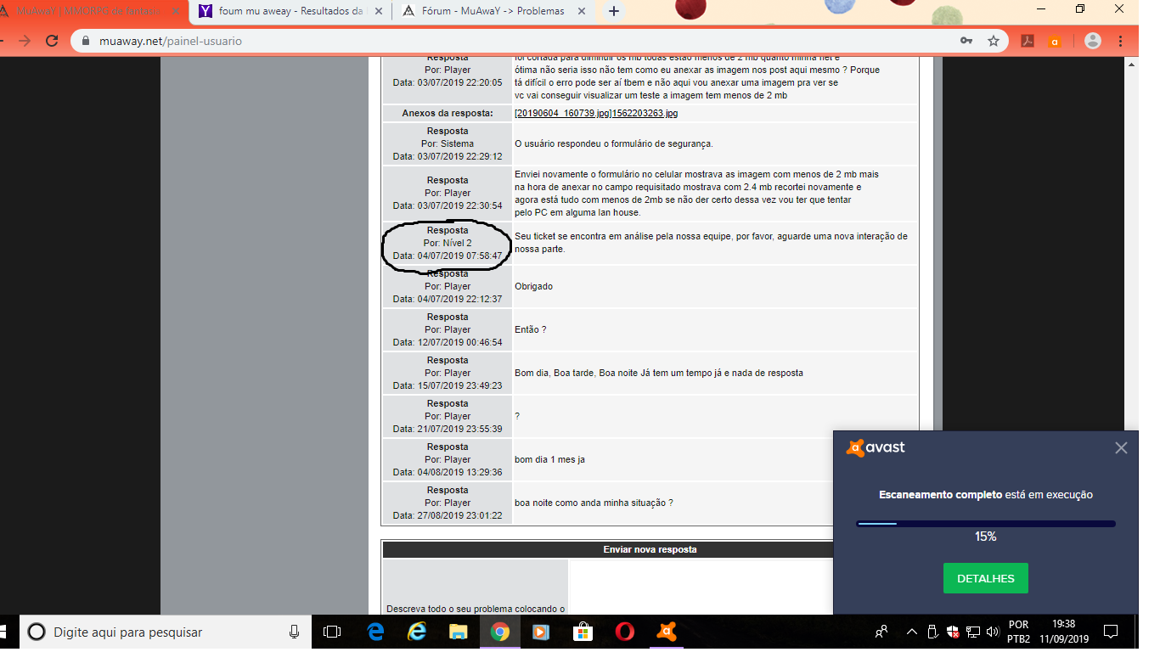Open Microsoft Store from the taskbar
This screenshot has height=652, width=1160.
pyautogui.click(x=583, y=632)
